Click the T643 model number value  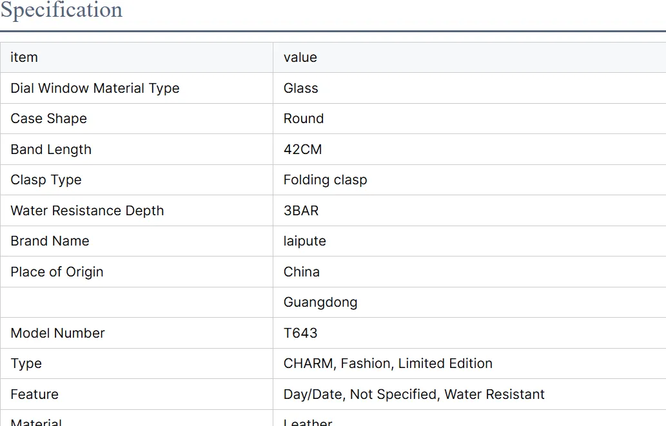pos(300,333)
